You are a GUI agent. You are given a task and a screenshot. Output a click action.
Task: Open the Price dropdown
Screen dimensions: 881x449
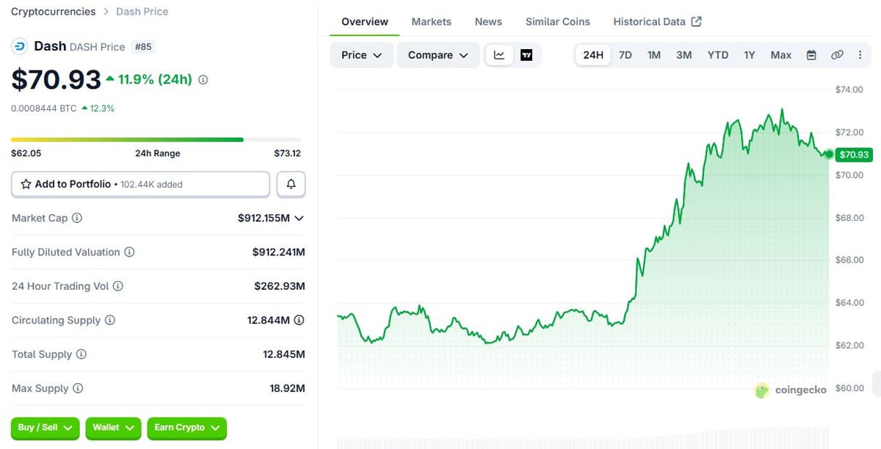click(361, 55)
